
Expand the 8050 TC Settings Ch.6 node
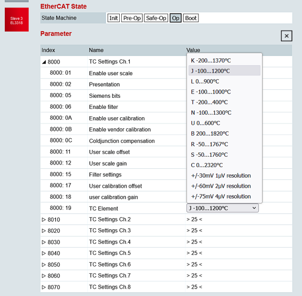[44, 264]
